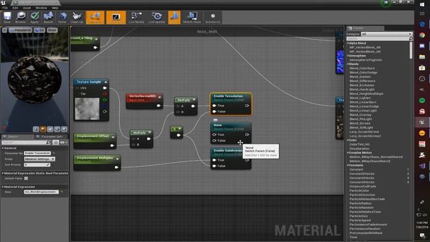Open the Palette Category dropdown
This screenshot has width=430, height=242.
point(387,34)
